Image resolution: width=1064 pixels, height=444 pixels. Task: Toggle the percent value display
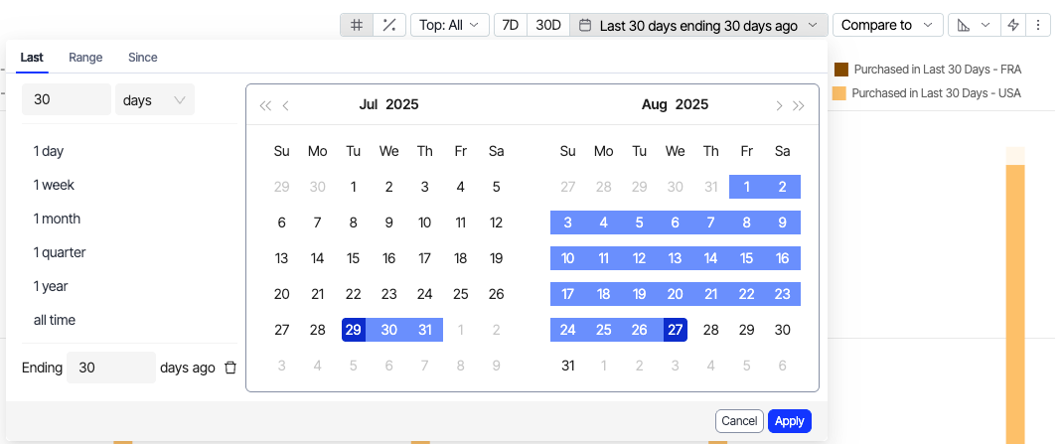coord(388,25)
